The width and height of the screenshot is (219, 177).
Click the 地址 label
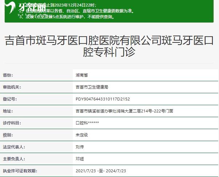pyautogui.click(x=8, y=111)
